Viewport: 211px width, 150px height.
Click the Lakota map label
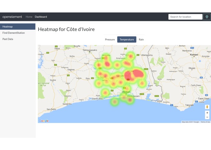coord(79,78)
